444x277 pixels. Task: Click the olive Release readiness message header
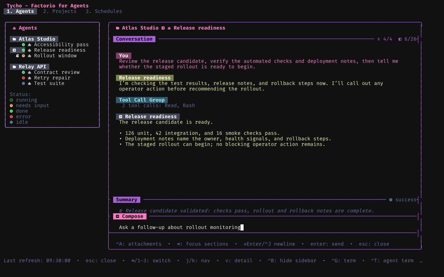[145, 78]
